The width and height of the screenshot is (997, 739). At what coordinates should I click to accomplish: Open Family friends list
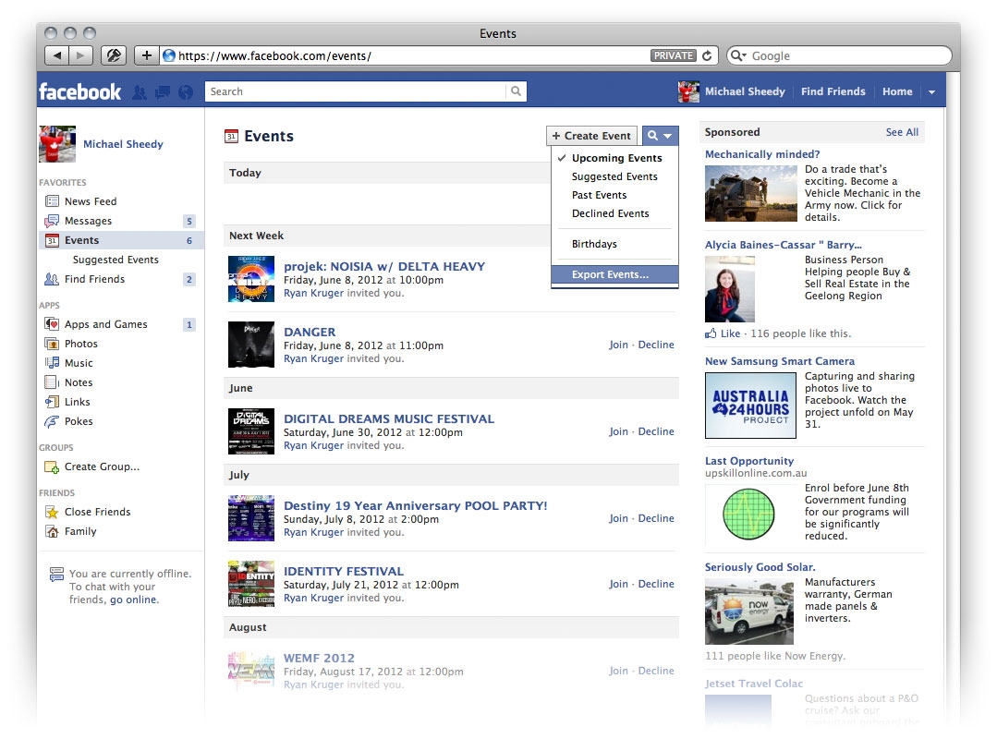[x=80, y=531]
